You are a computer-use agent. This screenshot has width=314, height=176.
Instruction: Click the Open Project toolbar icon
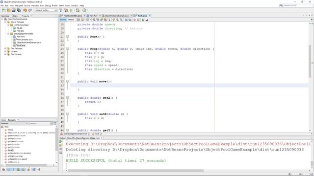13,10
